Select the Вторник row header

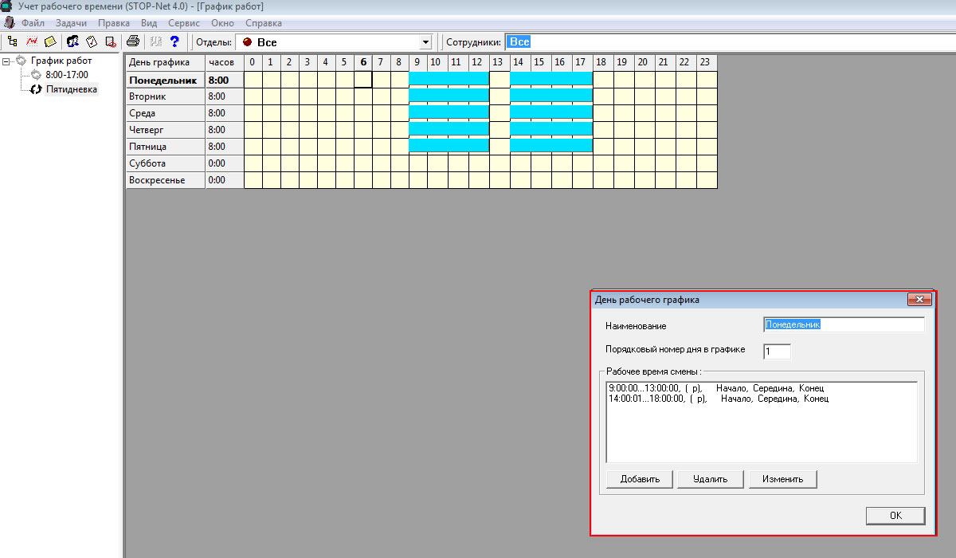(x=165, y=96)
